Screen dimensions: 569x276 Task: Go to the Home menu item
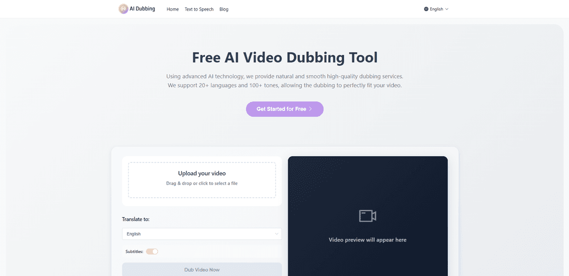(x=173, y=9)
